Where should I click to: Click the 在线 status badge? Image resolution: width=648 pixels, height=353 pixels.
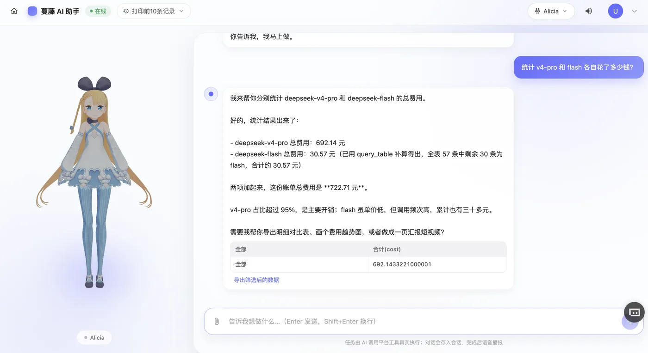(98, 11)
